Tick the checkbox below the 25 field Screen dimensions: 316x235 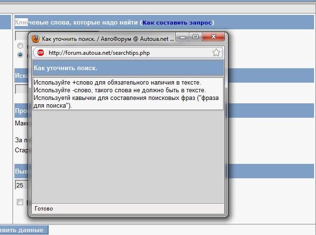(20, 202)
